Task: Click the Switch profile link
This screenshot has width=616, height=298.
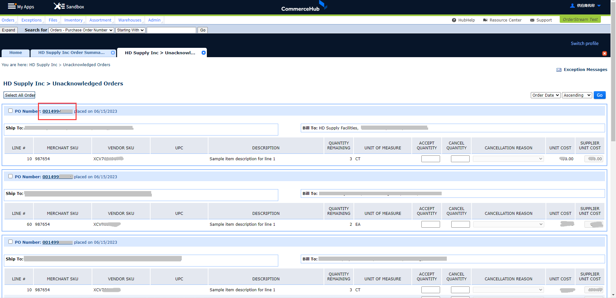Action: (x=584, y=43)
